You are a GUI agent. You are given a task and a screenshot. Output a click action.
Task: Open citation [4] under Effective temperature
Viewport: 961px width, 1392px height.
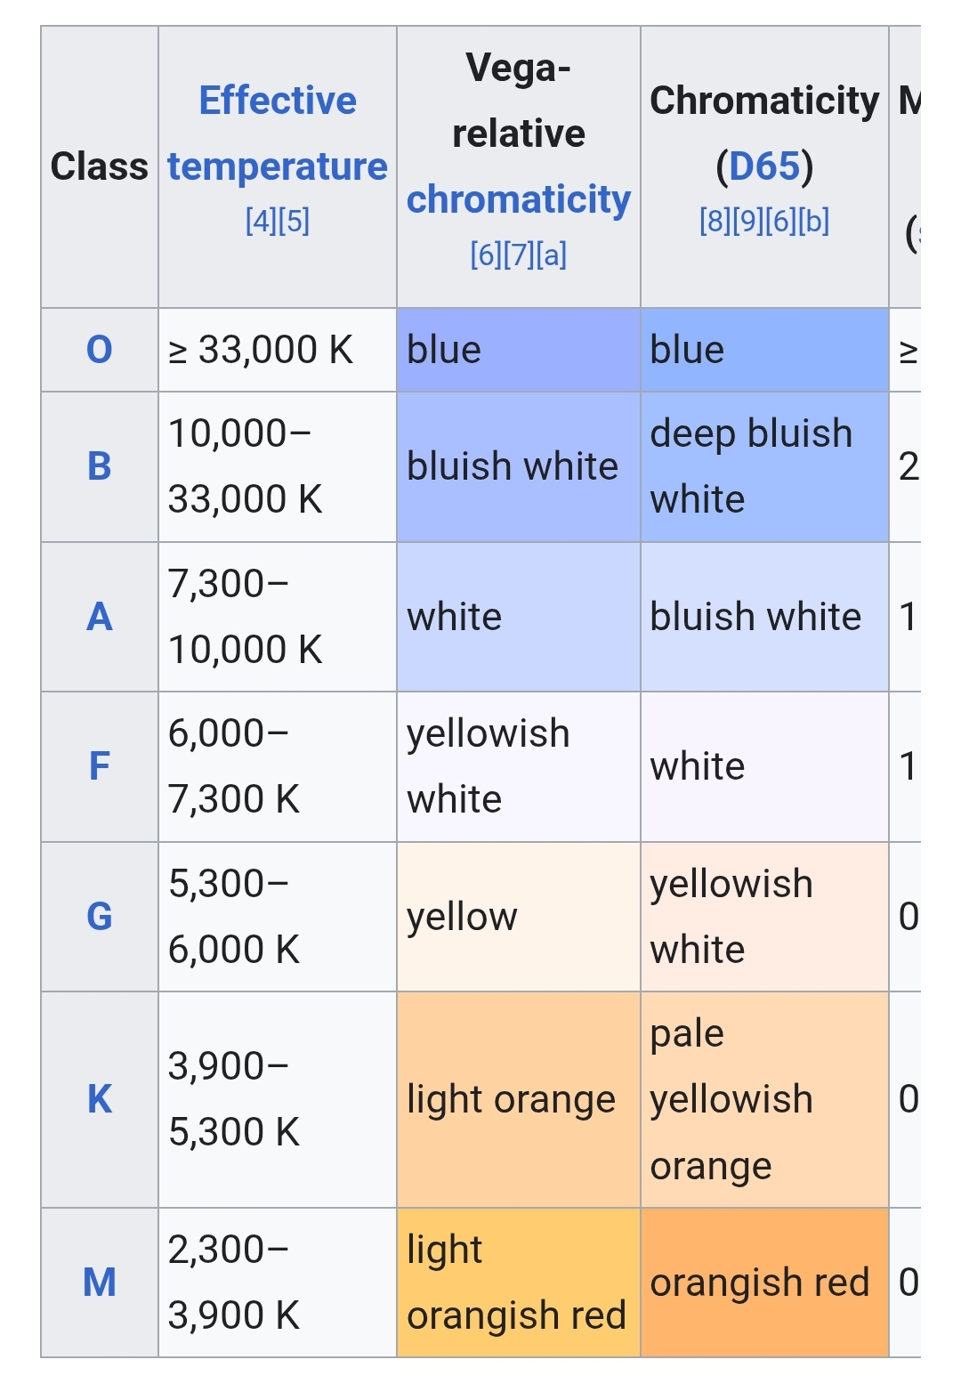point(261,220)
